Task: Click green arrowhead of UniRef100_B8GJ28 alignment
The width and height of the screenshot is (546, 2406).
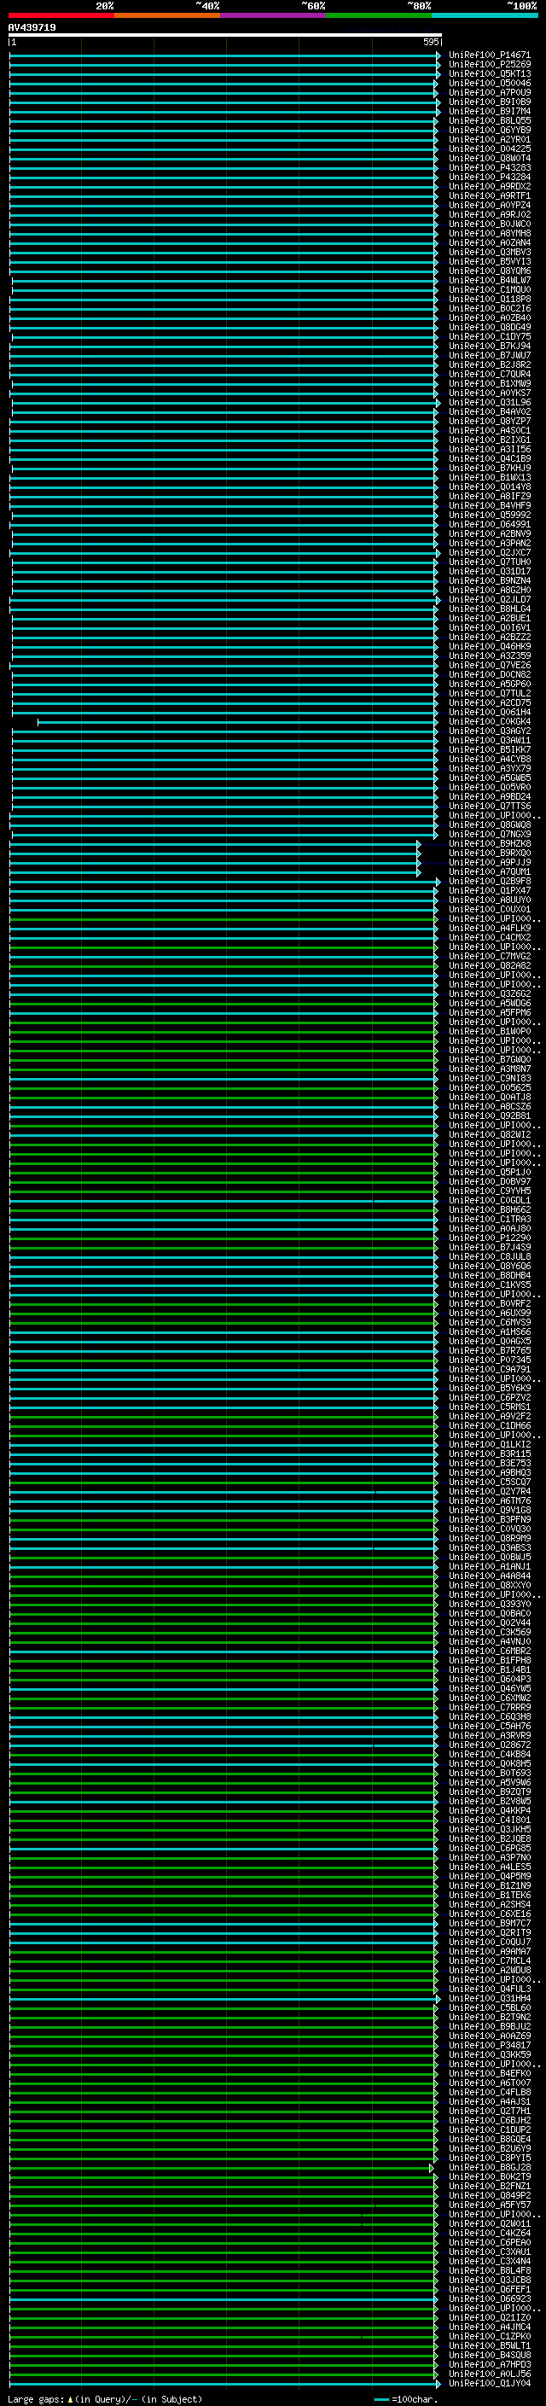Action: pyautogui.click(x=431, y=2168)
